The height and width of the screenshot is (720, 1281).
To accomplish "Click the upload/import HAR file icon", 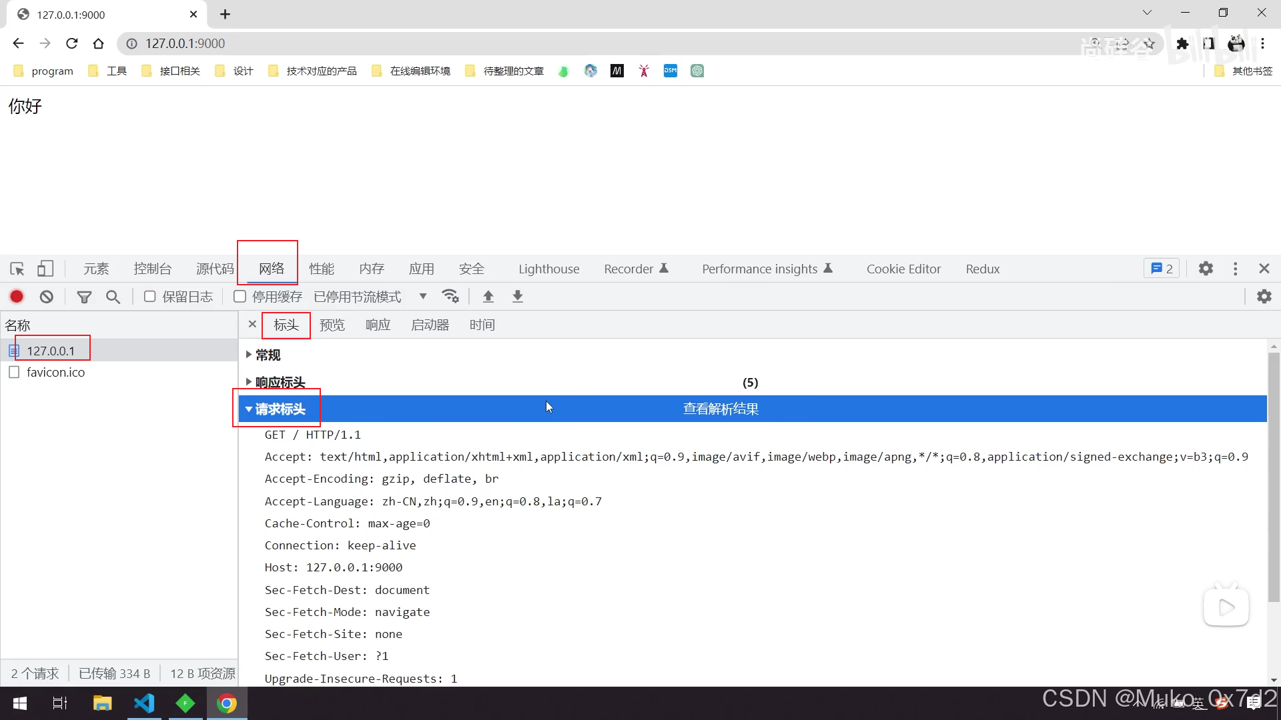I will [489, 296].
